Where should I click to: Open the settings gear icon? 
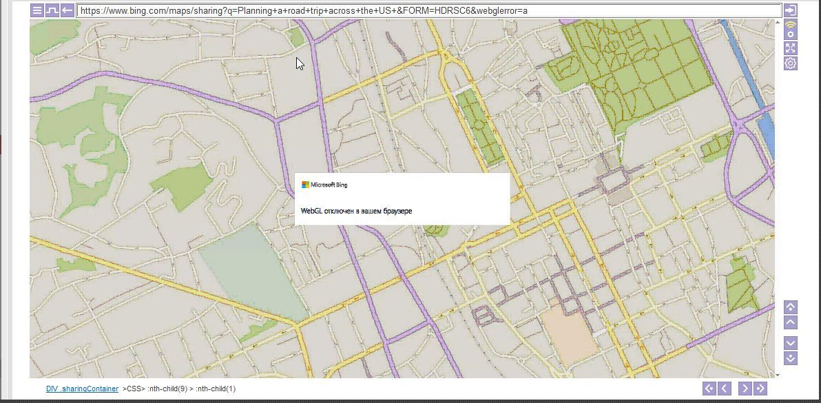791,63
